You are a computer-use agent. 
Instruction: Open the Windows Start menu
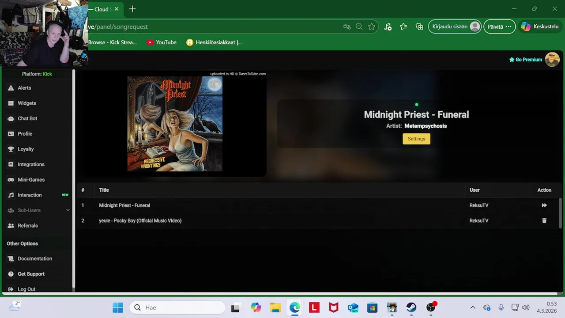pyautogui.click(x=118, y=307)
